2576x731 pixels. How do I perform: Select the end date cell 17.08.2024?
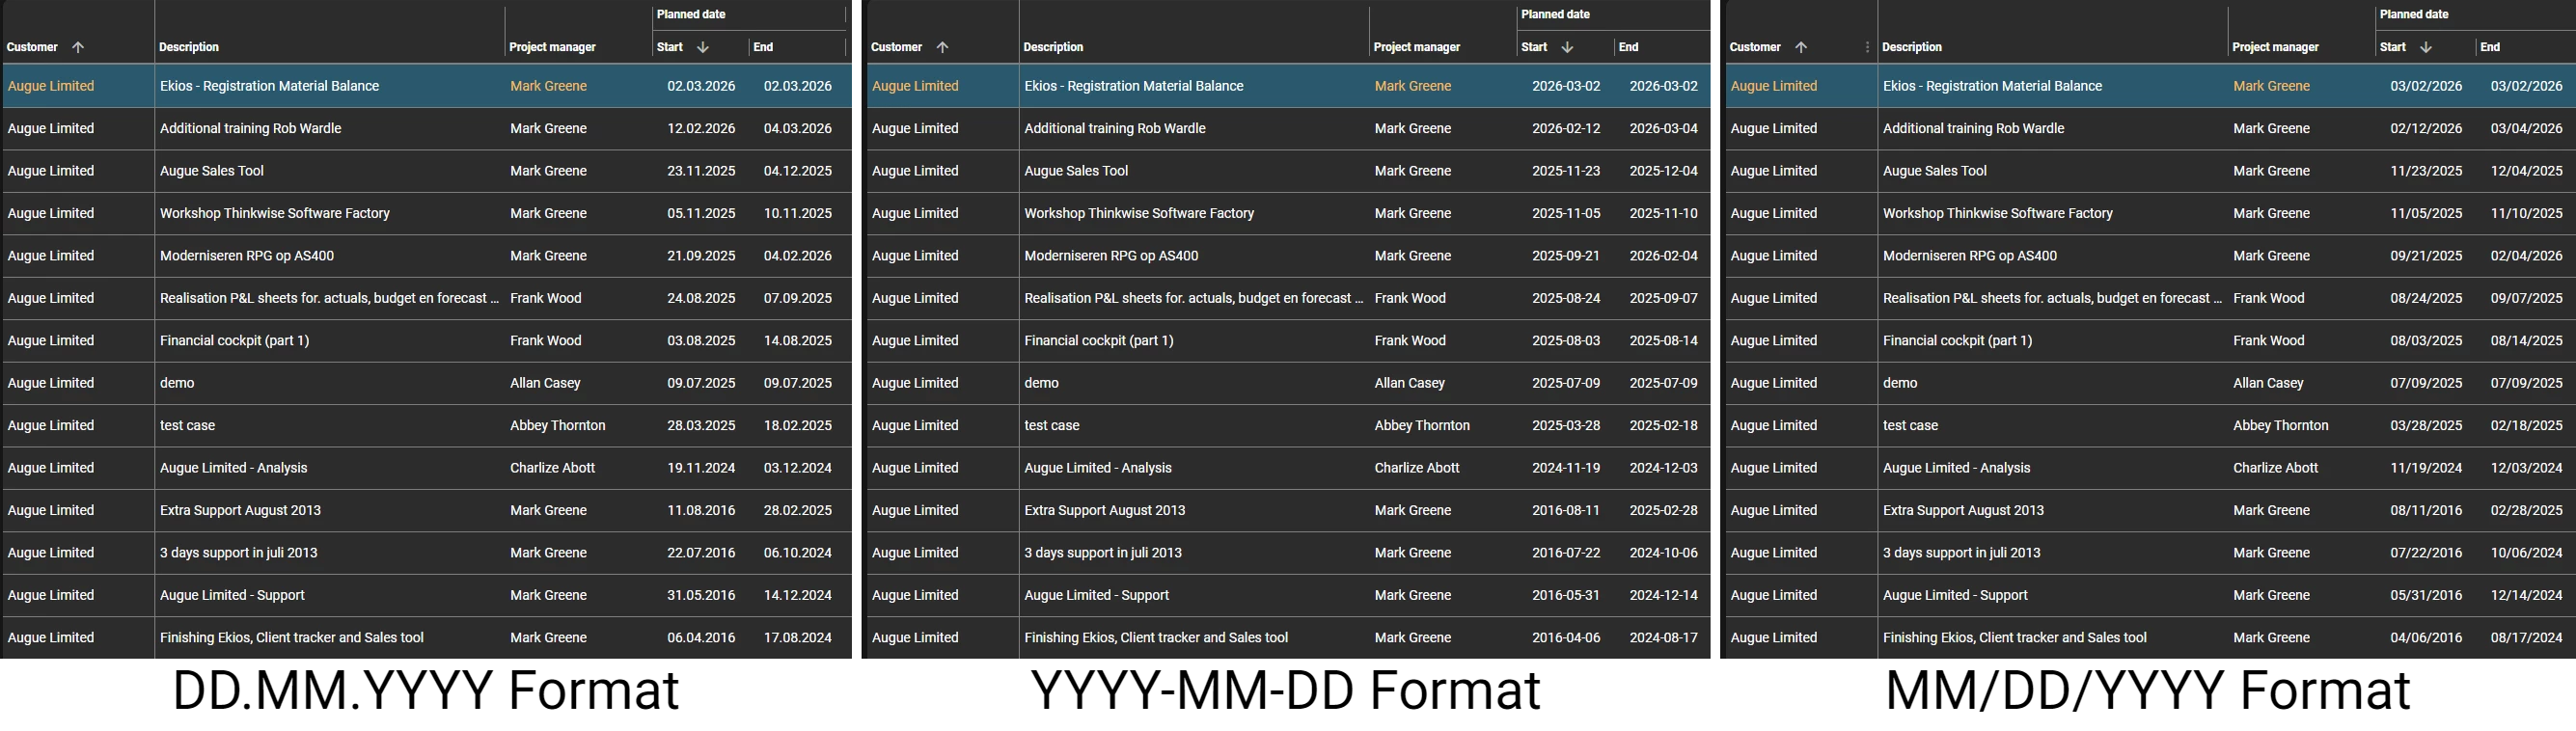tap(798, 638)
